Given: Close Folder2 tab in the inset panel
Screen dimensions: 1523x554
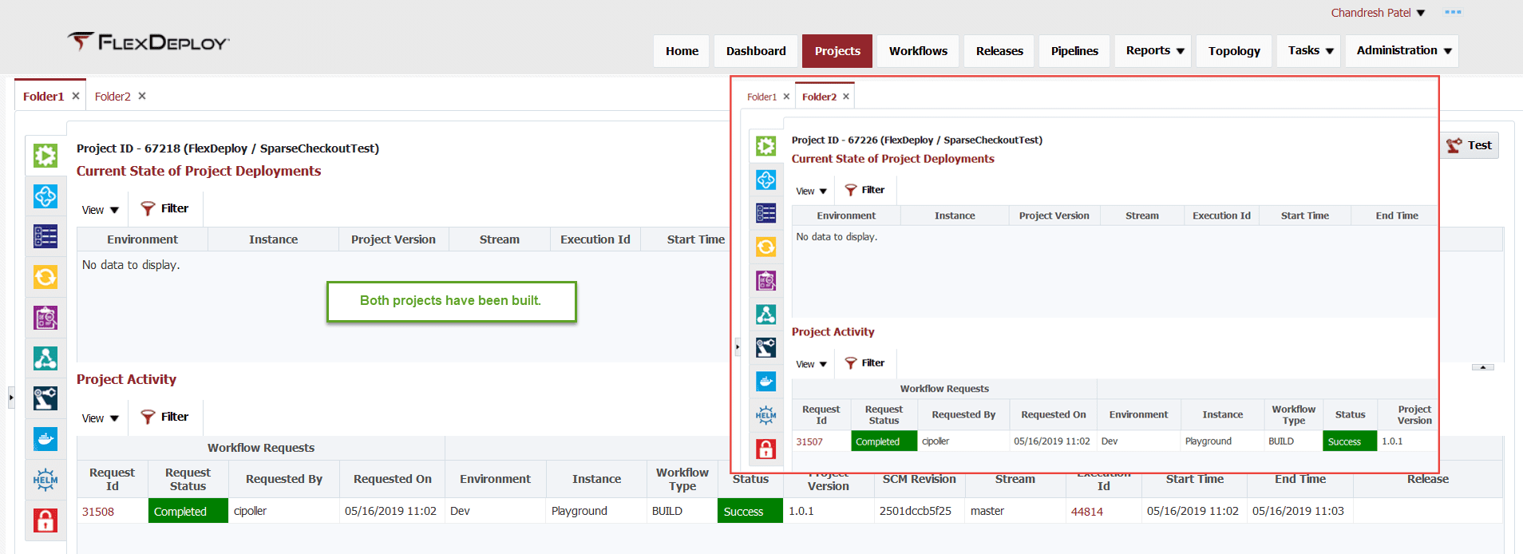Looking at the screenshot, I should pos(846,97).
